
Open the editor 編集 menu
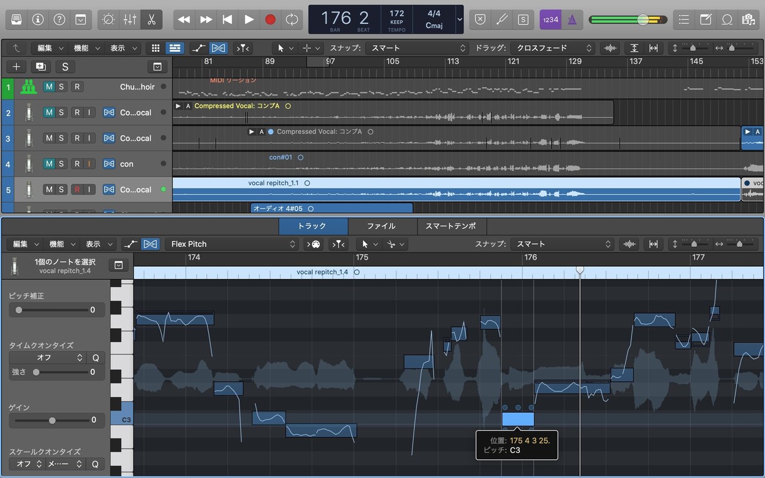(x=26, y=244)
